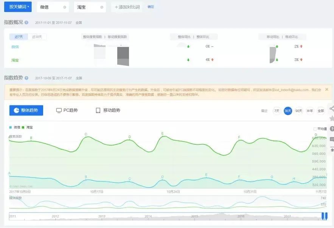Select the 7天 time range
The image size is (334, 228).
277,111
